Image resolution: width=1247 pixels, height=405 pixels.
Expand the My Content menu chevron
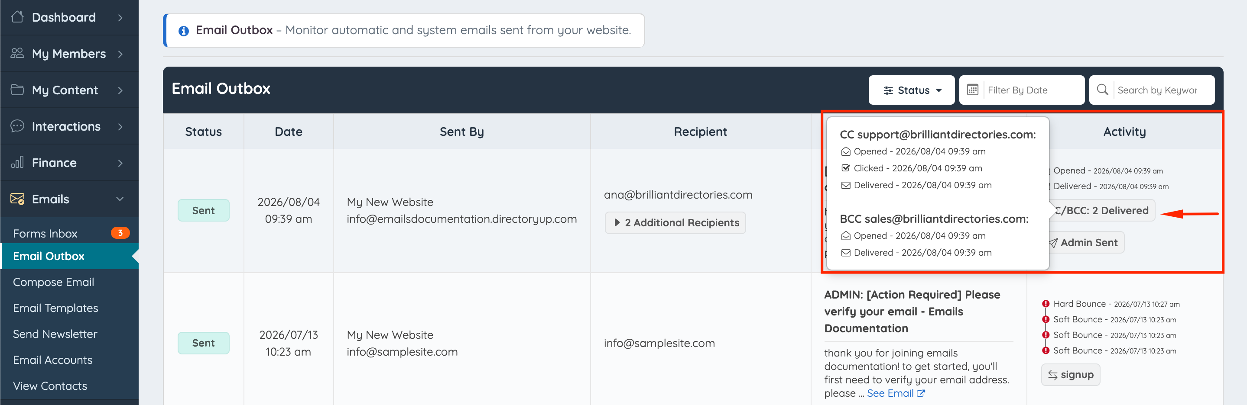coord(120,90)
